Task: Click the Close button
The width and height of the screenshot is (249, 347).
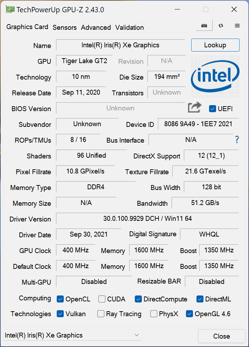Action: coord(222,336)
